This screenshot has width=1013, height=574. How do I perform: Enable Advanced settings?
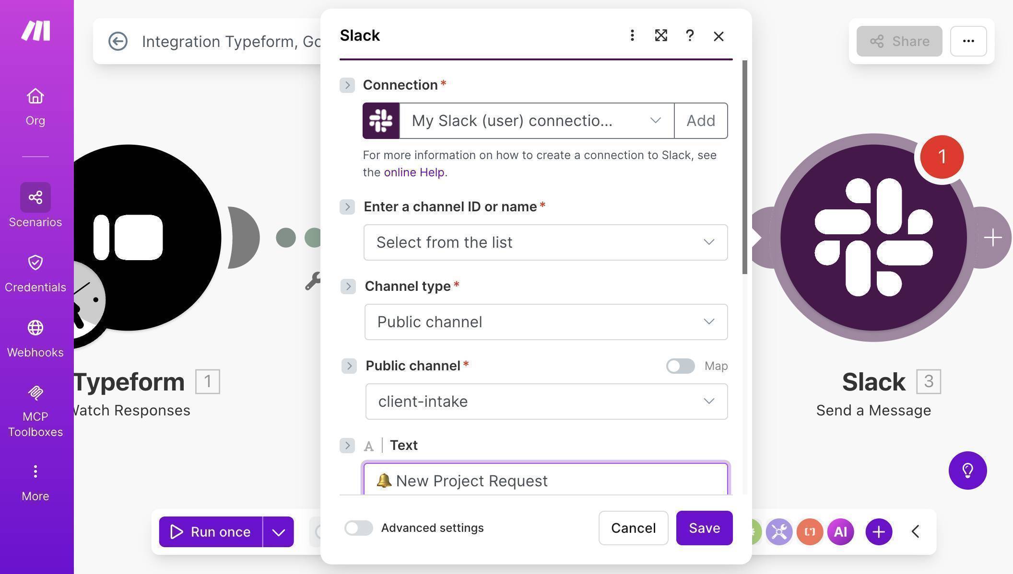pos(358,528)
